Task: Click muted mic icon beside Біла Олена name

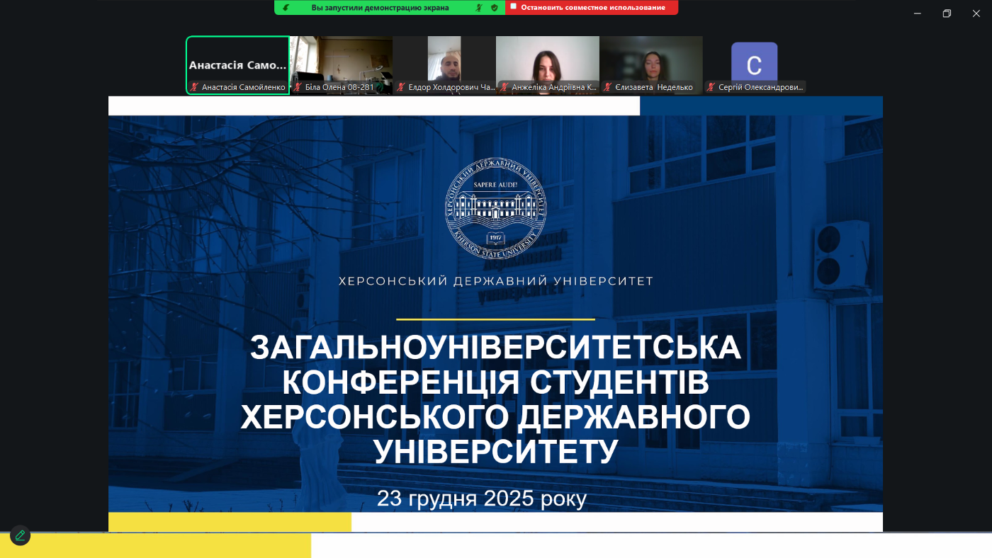Action: (x=298, y=87)
